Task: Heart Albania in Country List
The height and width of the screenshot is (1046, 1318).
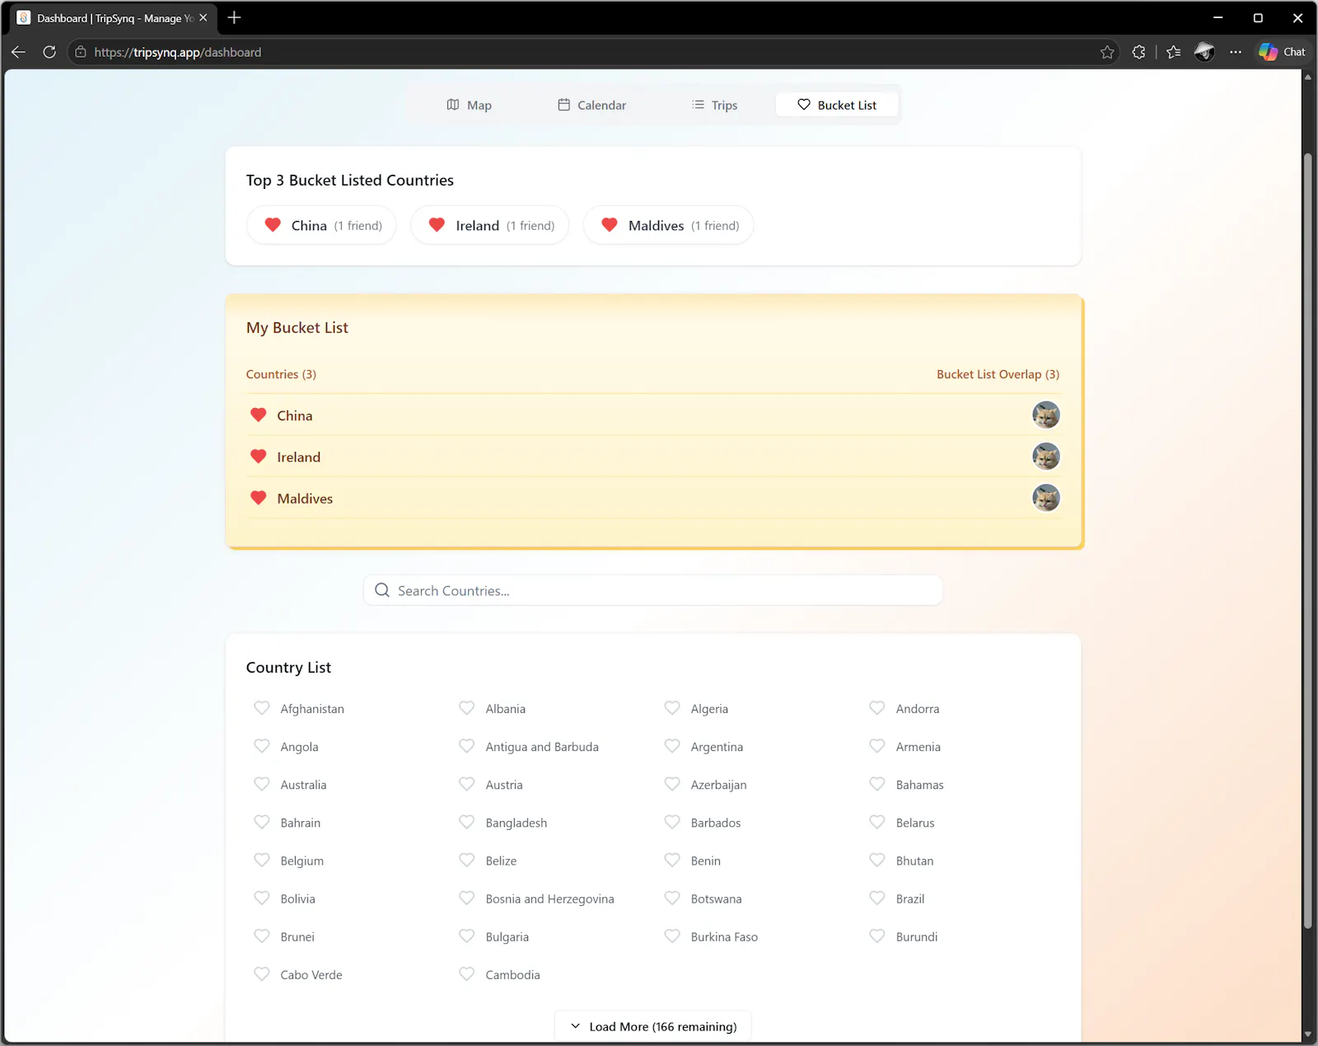Action: tap(467, 708)
